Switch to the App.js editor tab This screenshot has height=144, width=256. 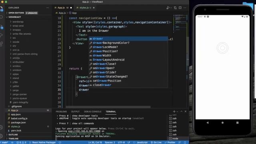point(63,8)
